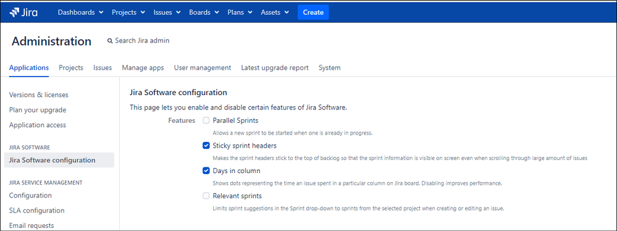The height and width of the screenshot is (231, 617).
Task: Select the Applications tab
Action: pyautogui.click(x=29, y=68)
